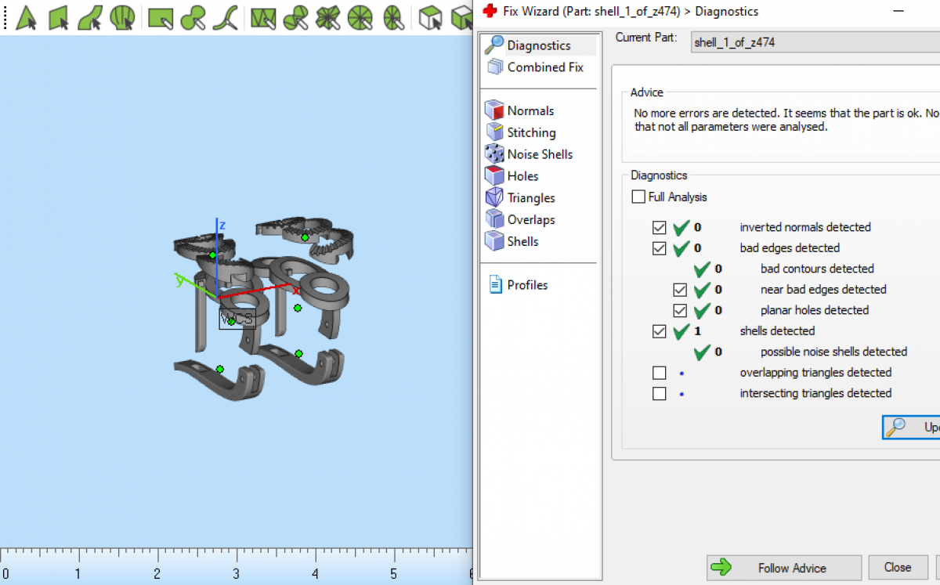Open the Holes fix page
Image resolution: width=940 pixels, height=585 pixels.
click(x=522, y=176)
